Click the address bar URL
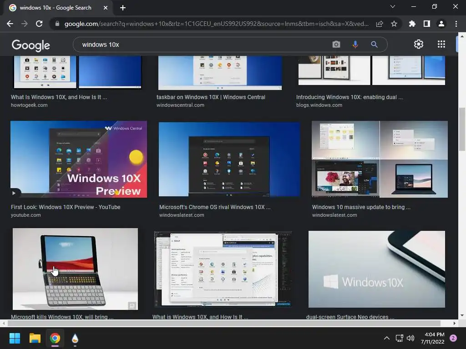This screenshot has height=349, width=466. (x=216, y=24)
